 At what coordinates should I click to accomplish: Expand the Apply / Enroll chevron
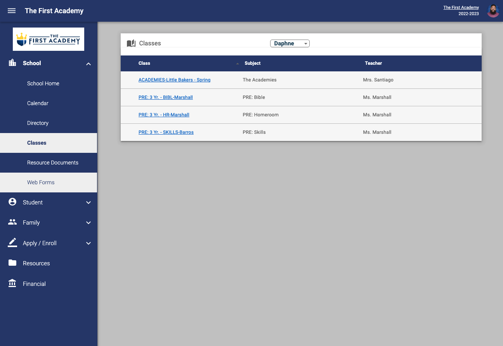click(88, 243)
